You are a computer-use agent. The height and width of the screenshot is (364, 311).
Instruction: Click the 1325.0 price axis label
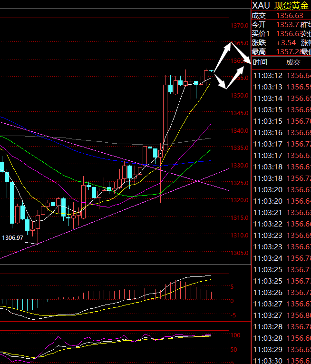[239, 183]
